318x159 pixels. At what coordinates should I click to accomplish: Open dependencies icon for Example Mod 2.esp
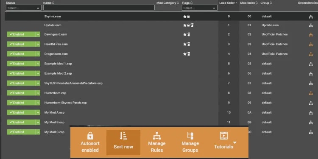(311, 73)
